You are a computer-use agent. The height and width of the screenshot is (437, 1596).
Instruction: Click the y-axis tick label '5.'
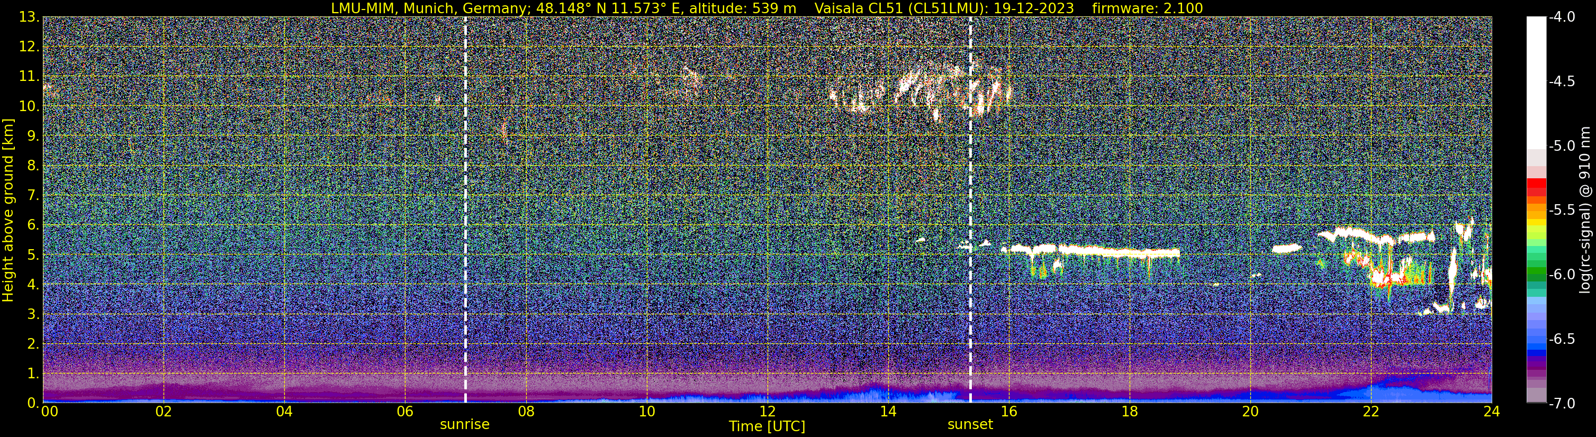tap(33, 255)
